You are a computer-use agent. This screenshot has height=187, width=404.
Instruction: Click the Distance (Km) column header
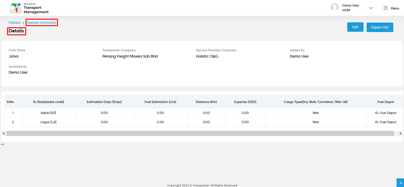[x=206, y=102]
